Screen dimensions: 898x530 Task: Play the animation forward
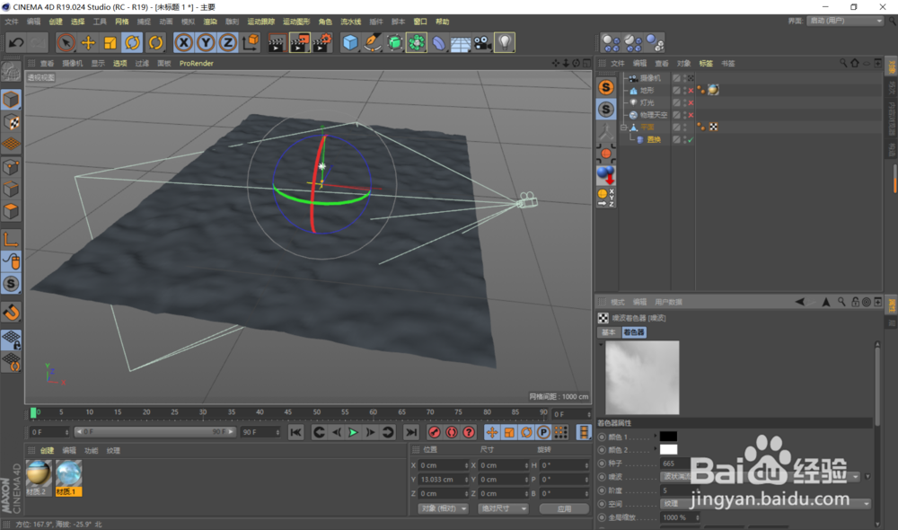pos(353,433)
